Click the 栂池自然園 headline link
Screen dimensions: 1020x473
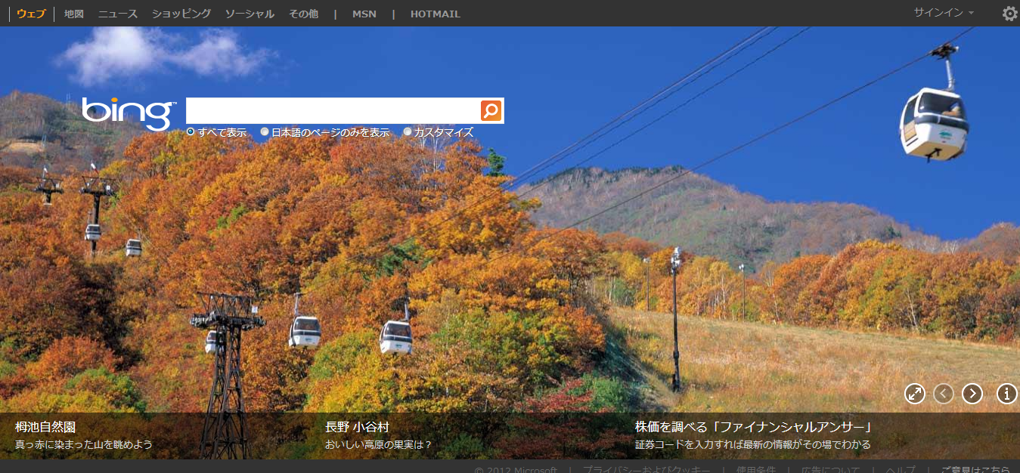coord(45,427)
